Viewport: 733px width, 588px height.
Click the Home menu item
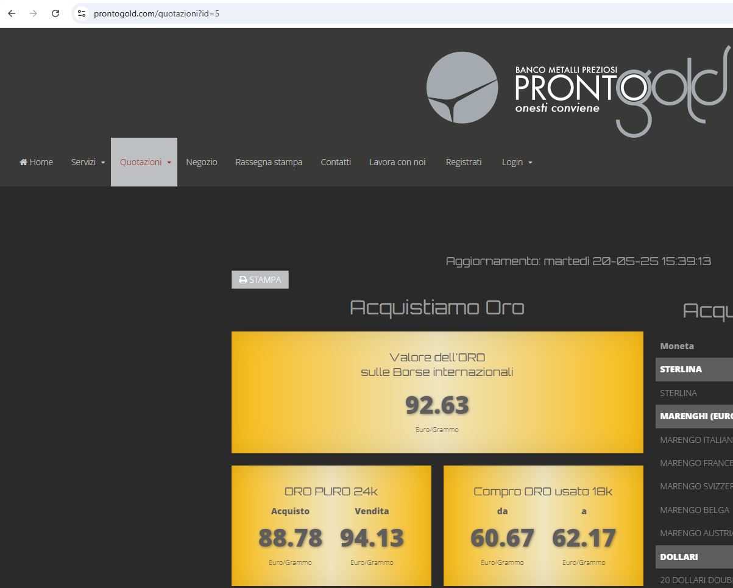[x=37, y=162]
